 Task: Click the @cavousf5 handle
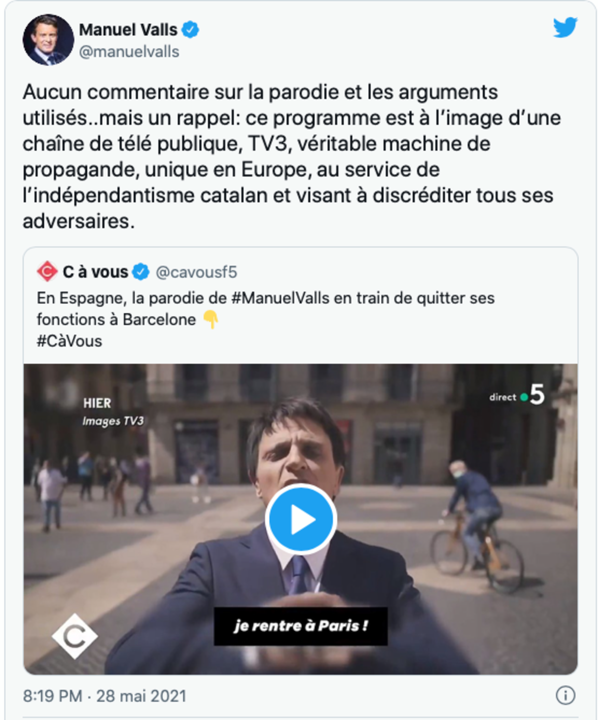pyautogui.click(x=196, y=272)
